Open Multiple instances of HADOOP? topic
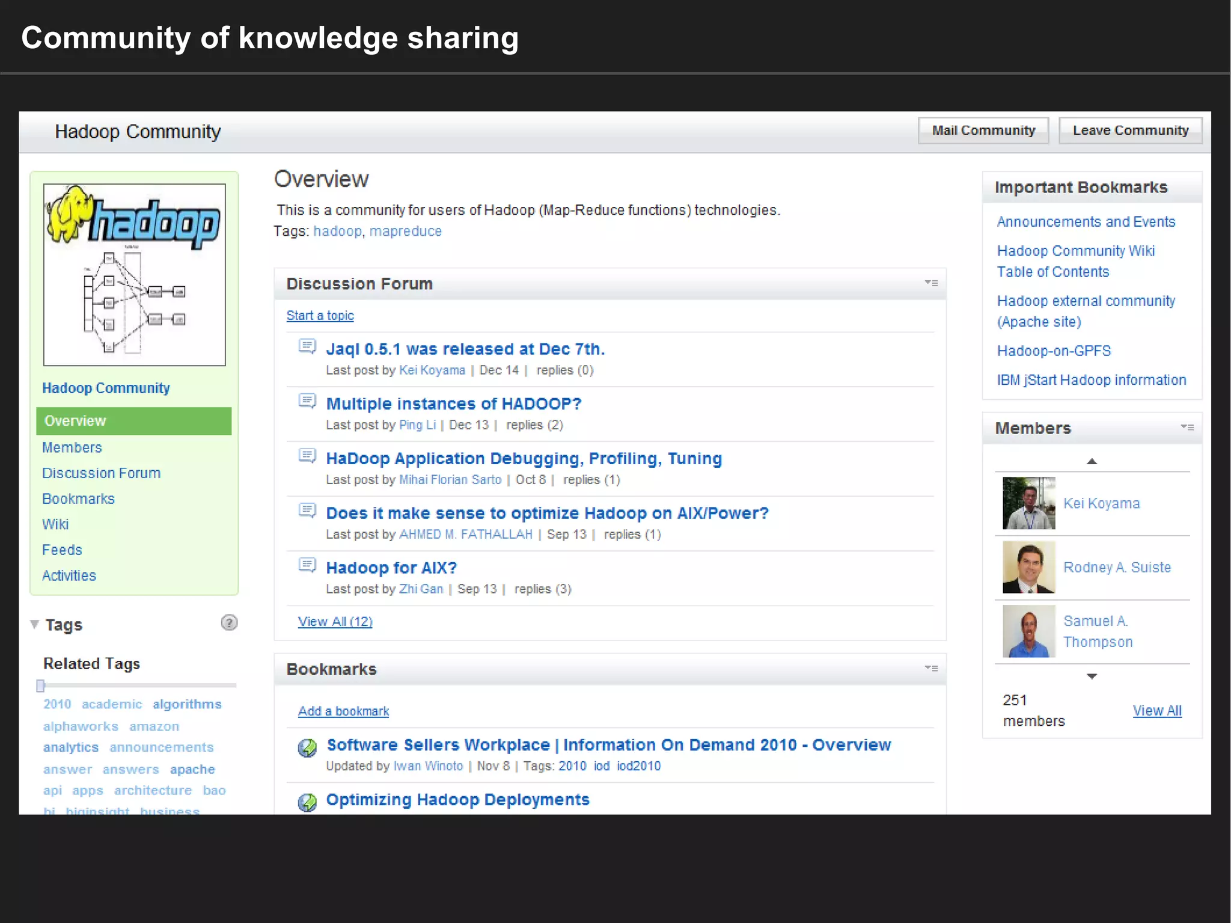Viewport: 1231px width, 923px height. pyautogui.click(x=454, y=404)
